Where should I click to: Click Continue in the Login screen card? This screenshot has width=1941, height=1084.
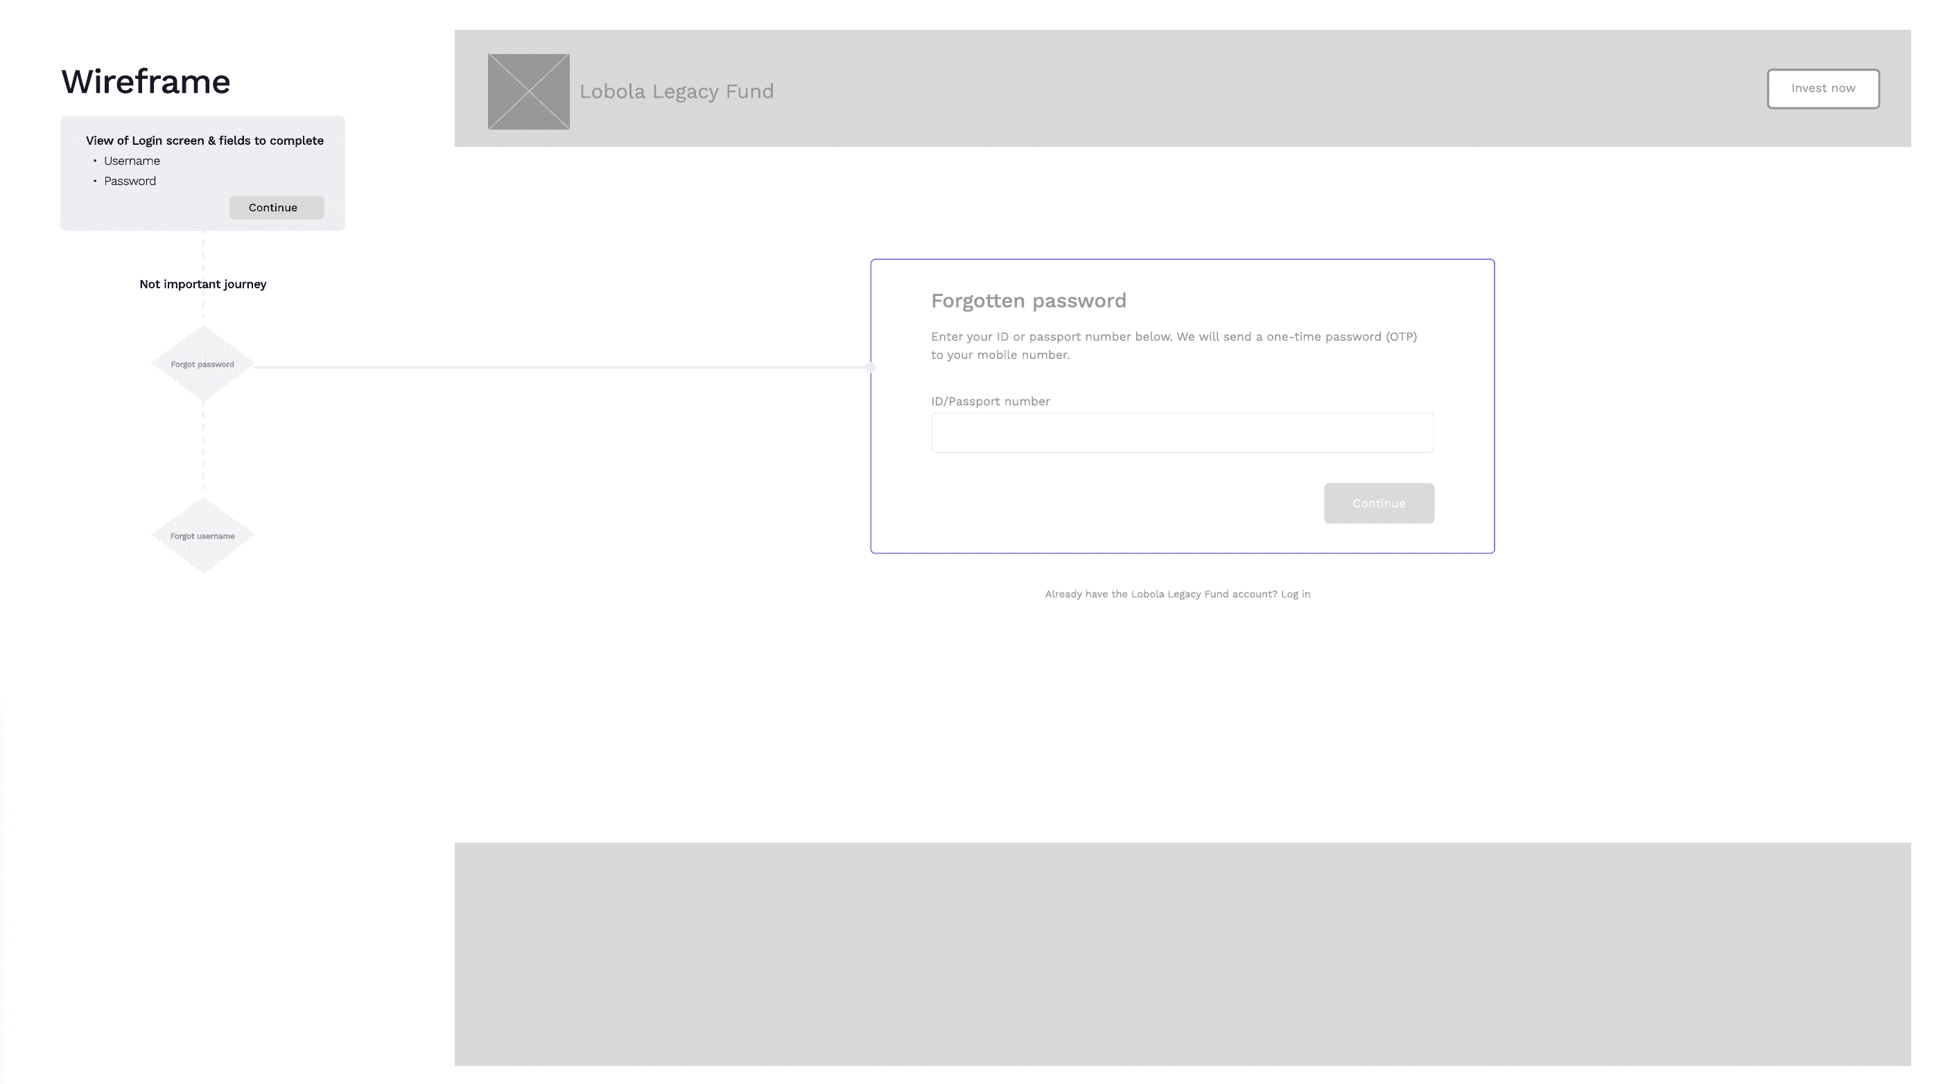(x=276, y=207)
